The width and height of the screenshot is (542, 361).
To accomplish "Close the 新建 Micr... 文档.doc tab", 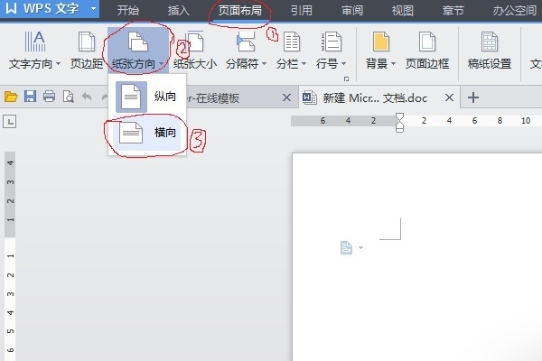I will pyautogui.click(x=449, y=97).
